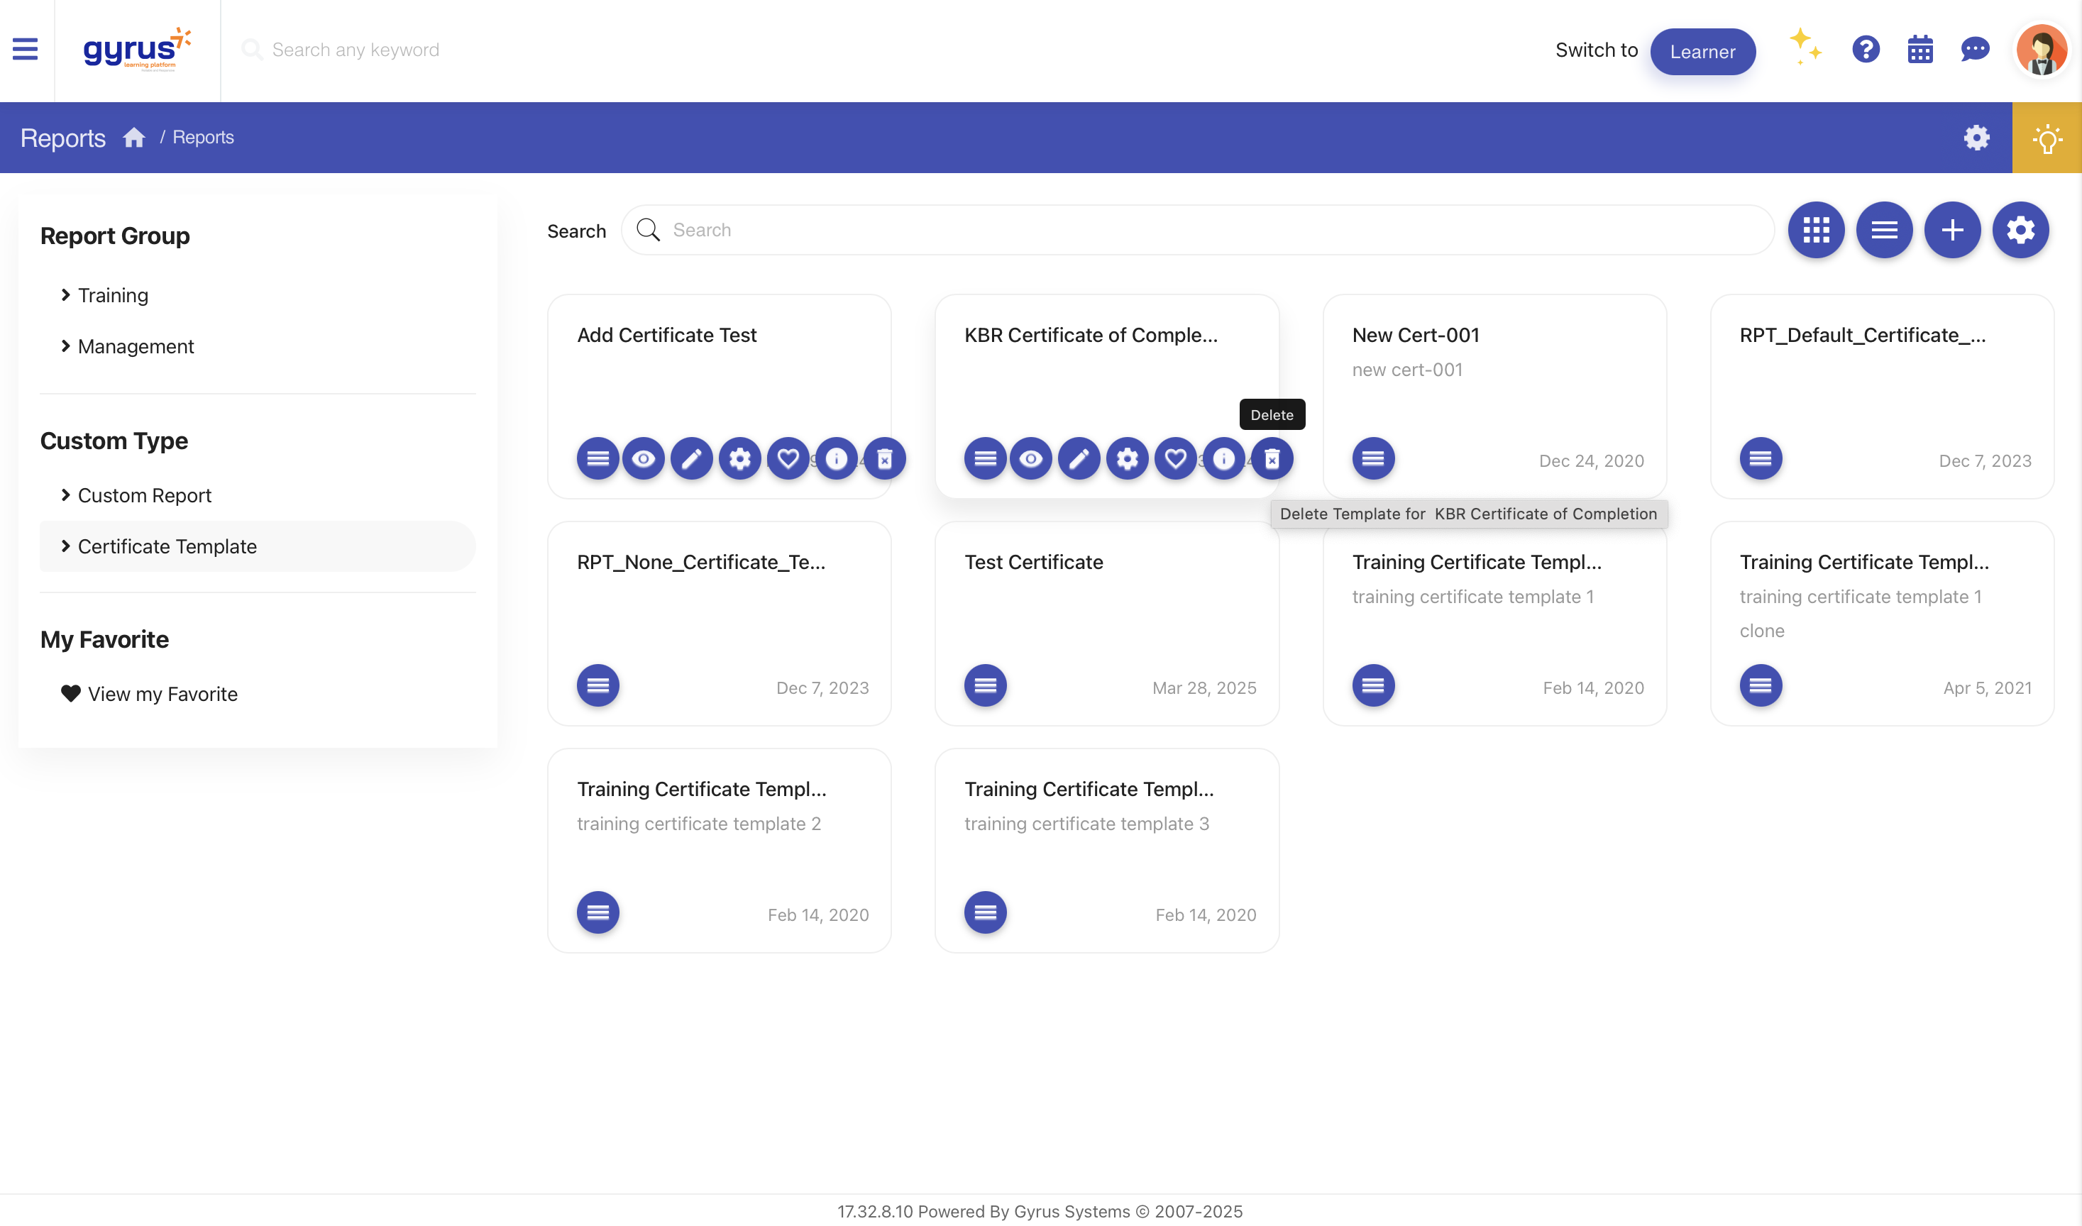Select Certificate Template in sidebar
This screenshot has height=1226, width=2082.
pyautogui.click(x=167, y=546)
